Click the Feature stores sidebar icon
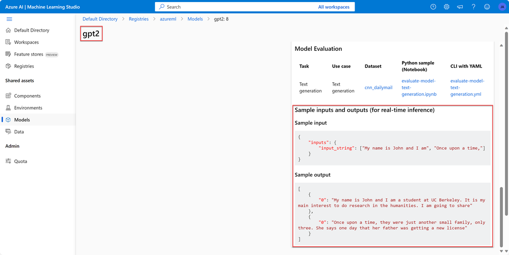This screenshot has width=509, height=255. point(9,54)
